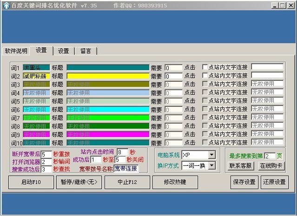Toggle 点站内文字连接 checkbox in 词7 row

(205, 117)
